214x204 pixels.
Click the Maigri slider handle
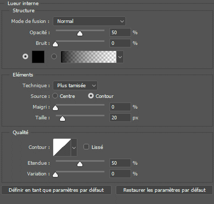pos(55,108)
